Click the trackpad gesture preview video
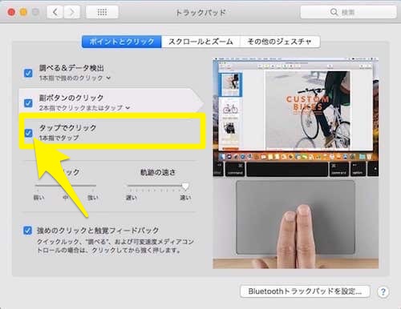 pyautogui.click(x=296, y=163)
